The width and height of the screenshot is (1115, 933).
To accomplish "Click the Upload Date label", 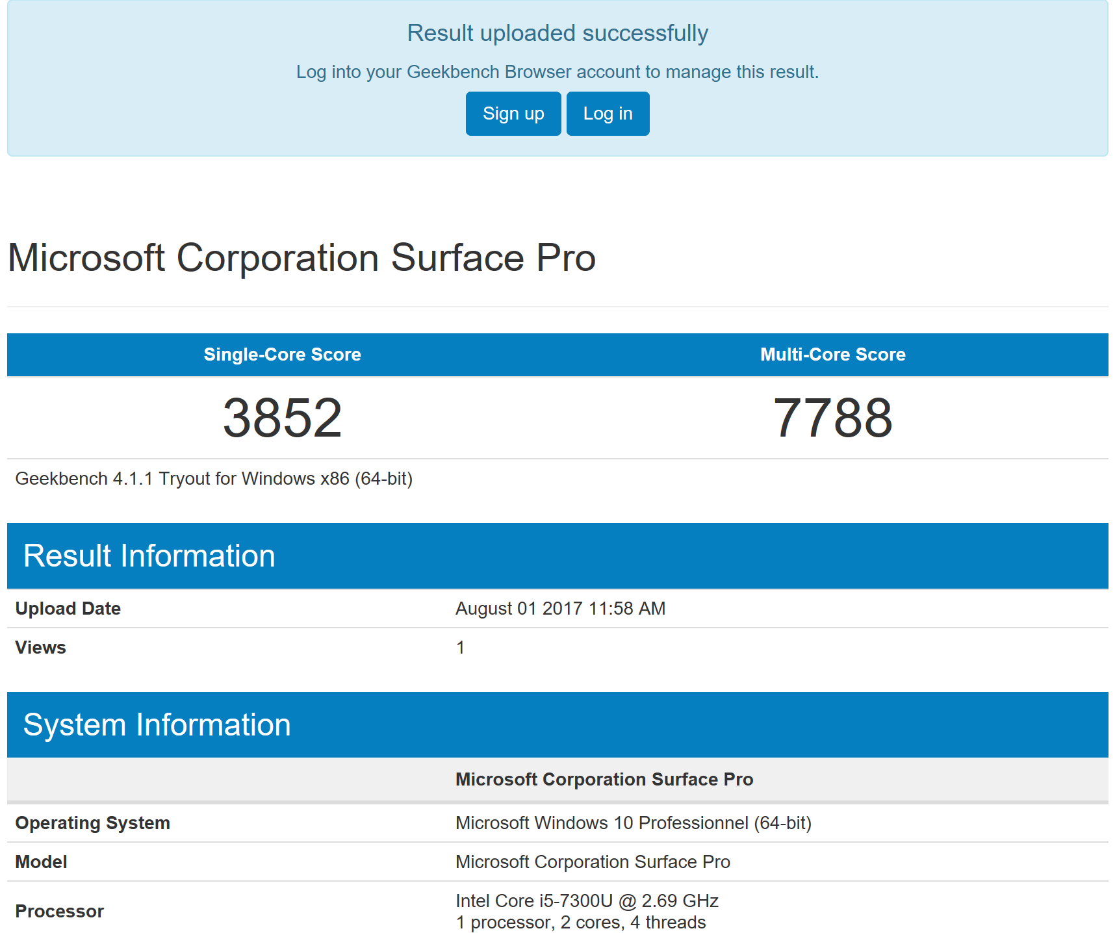I will pos(68,609).
